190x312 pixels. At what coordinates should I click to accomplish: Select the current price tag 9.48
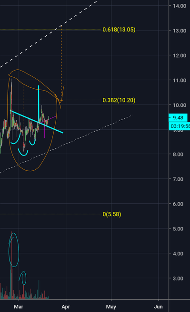[178, 118]
